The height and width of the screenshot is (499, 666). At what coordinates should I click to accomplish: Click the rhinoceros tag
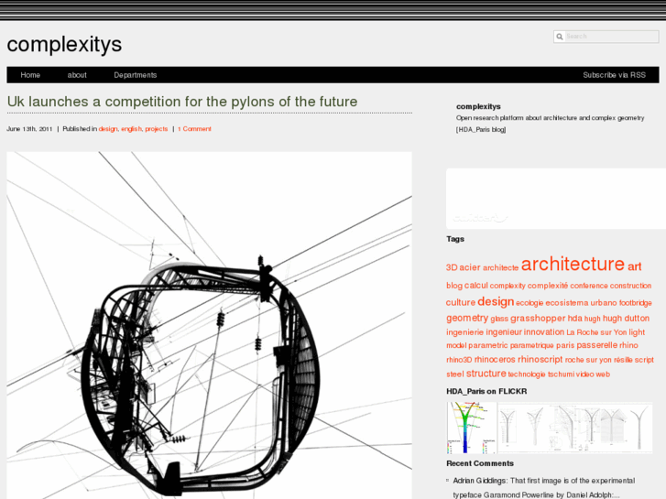(x=495, y=360)
